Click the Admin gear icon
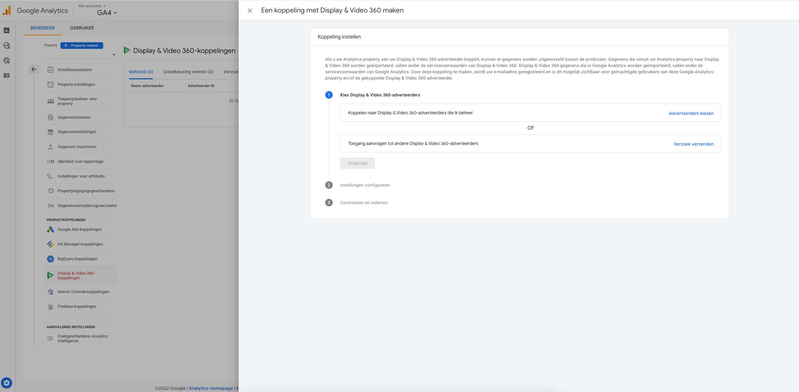The image size is (799, 392). (x=7, y=383)
